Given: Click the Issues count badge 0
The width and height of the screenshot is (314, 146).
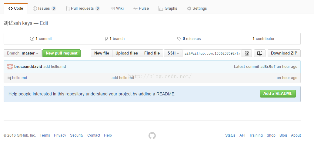Looking at the screenshot, I should 53,8.
